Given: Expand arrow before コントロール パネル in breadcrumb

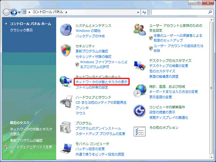Looking at the screenshot, I should coord(29,12).
